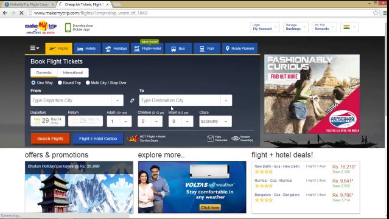389x219 pixels.
Task: Select the Round Trip radio button
Action: 60,83
